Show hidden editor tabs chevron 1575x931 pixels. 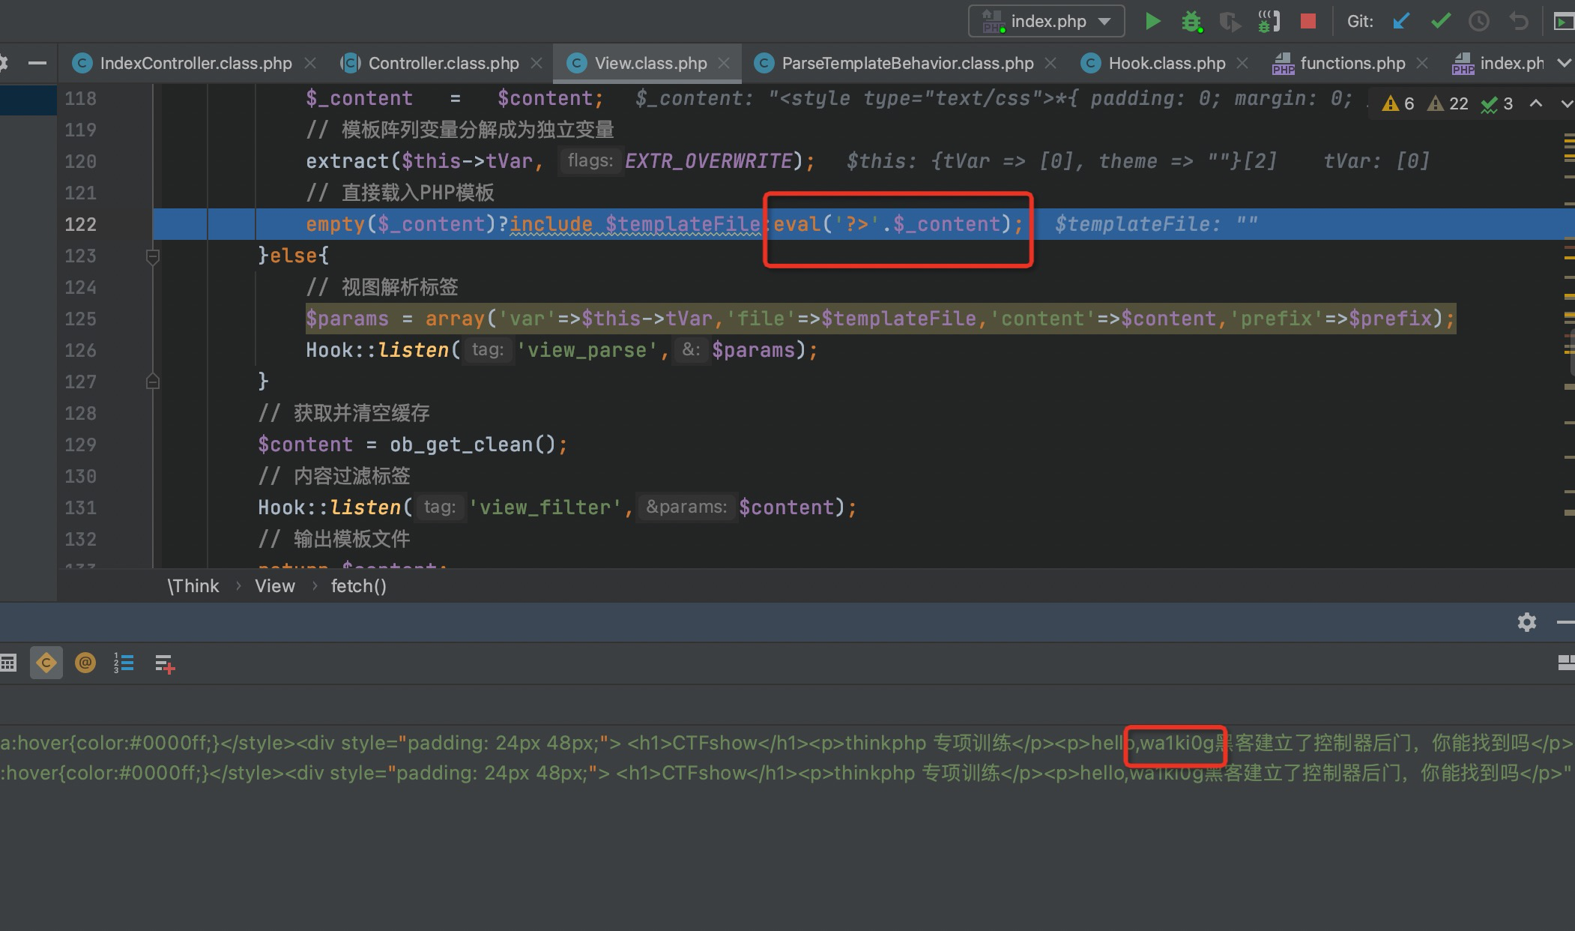coord(1564,63)
